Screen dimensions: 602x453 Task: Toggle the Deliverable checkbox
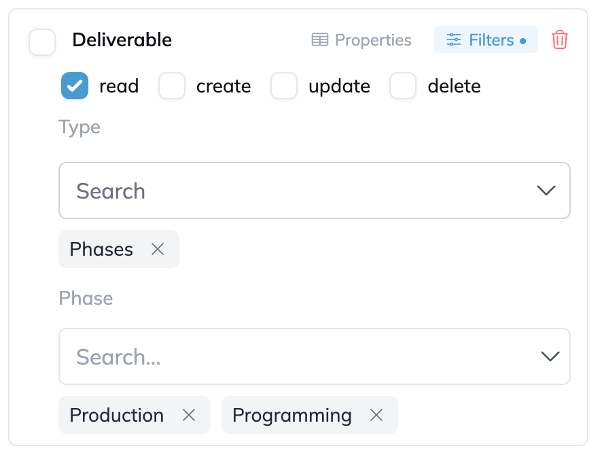point(42,41)
